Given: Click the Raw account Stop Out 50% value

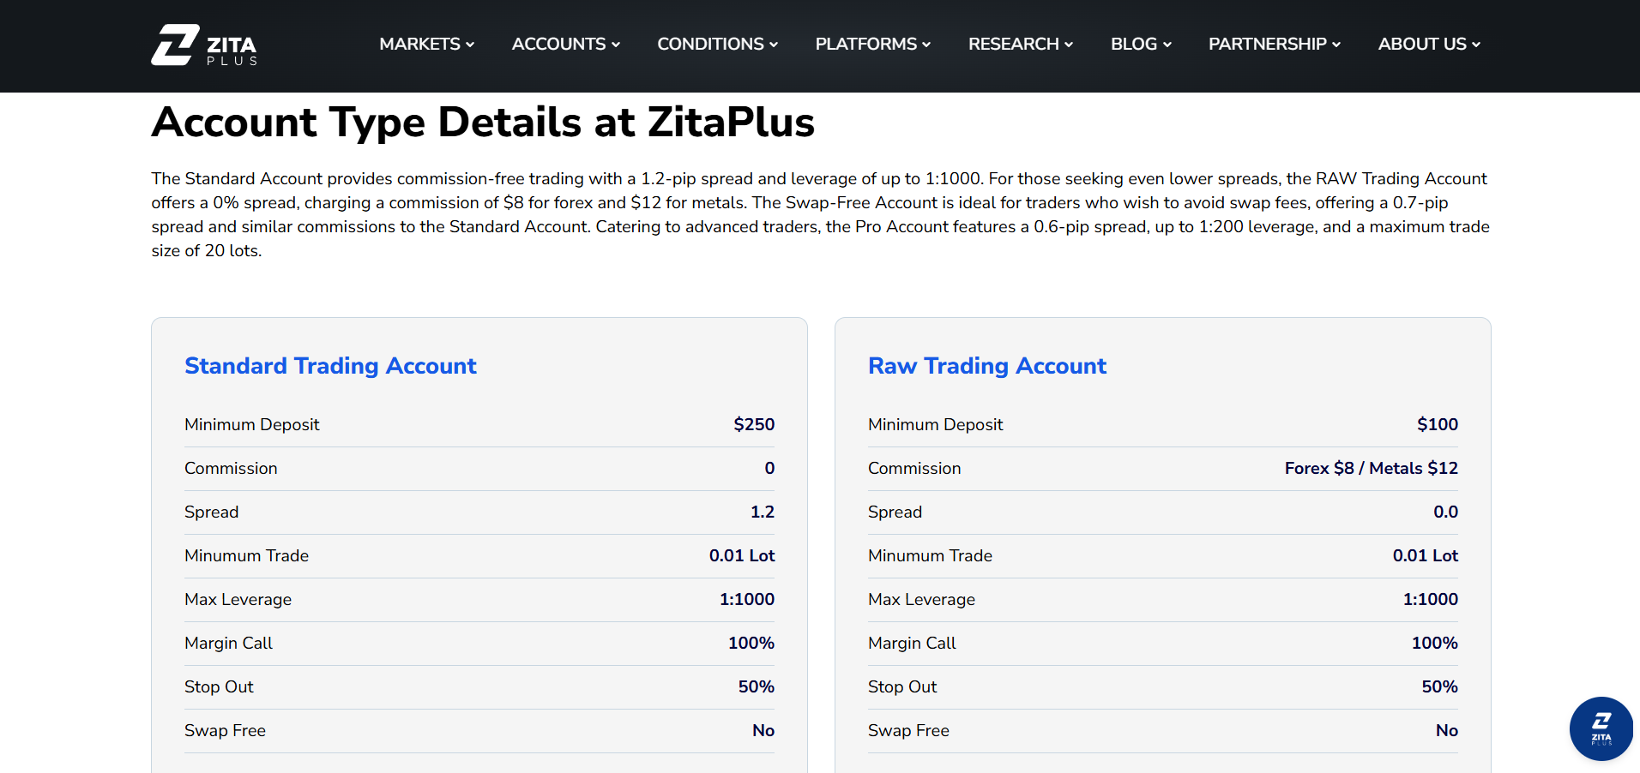Looking at the screenshot, I should tap(1440, 686).
